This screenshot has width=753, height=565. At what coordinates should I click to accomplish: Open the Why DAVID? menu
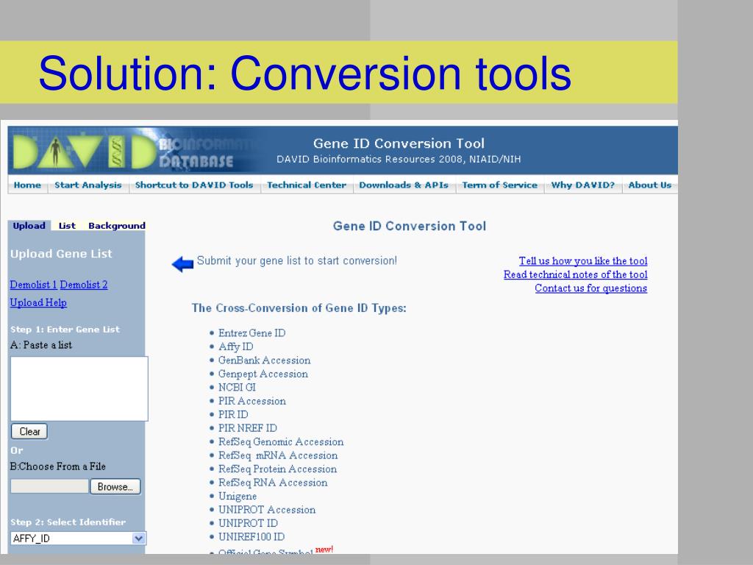pyautogui.click(x=582, y=185)
